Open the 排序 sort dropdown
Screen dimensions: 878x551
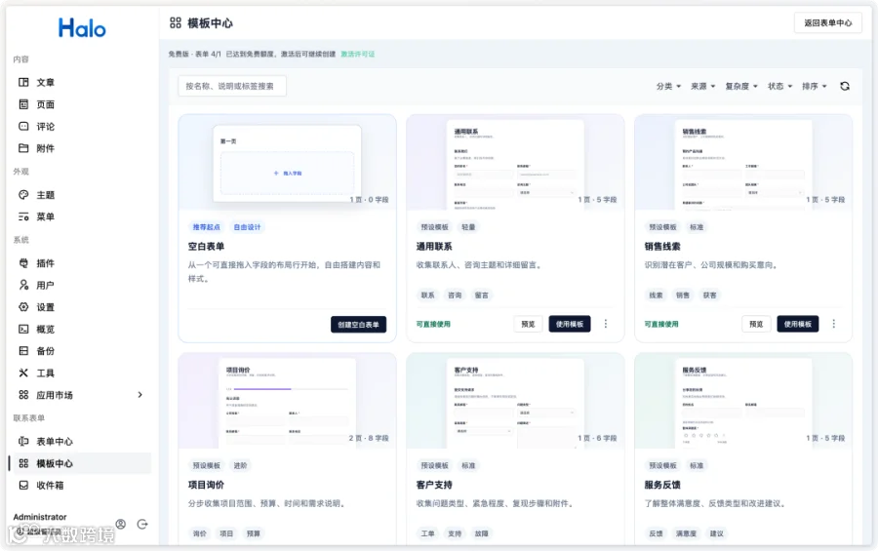(x=815, y=86)
